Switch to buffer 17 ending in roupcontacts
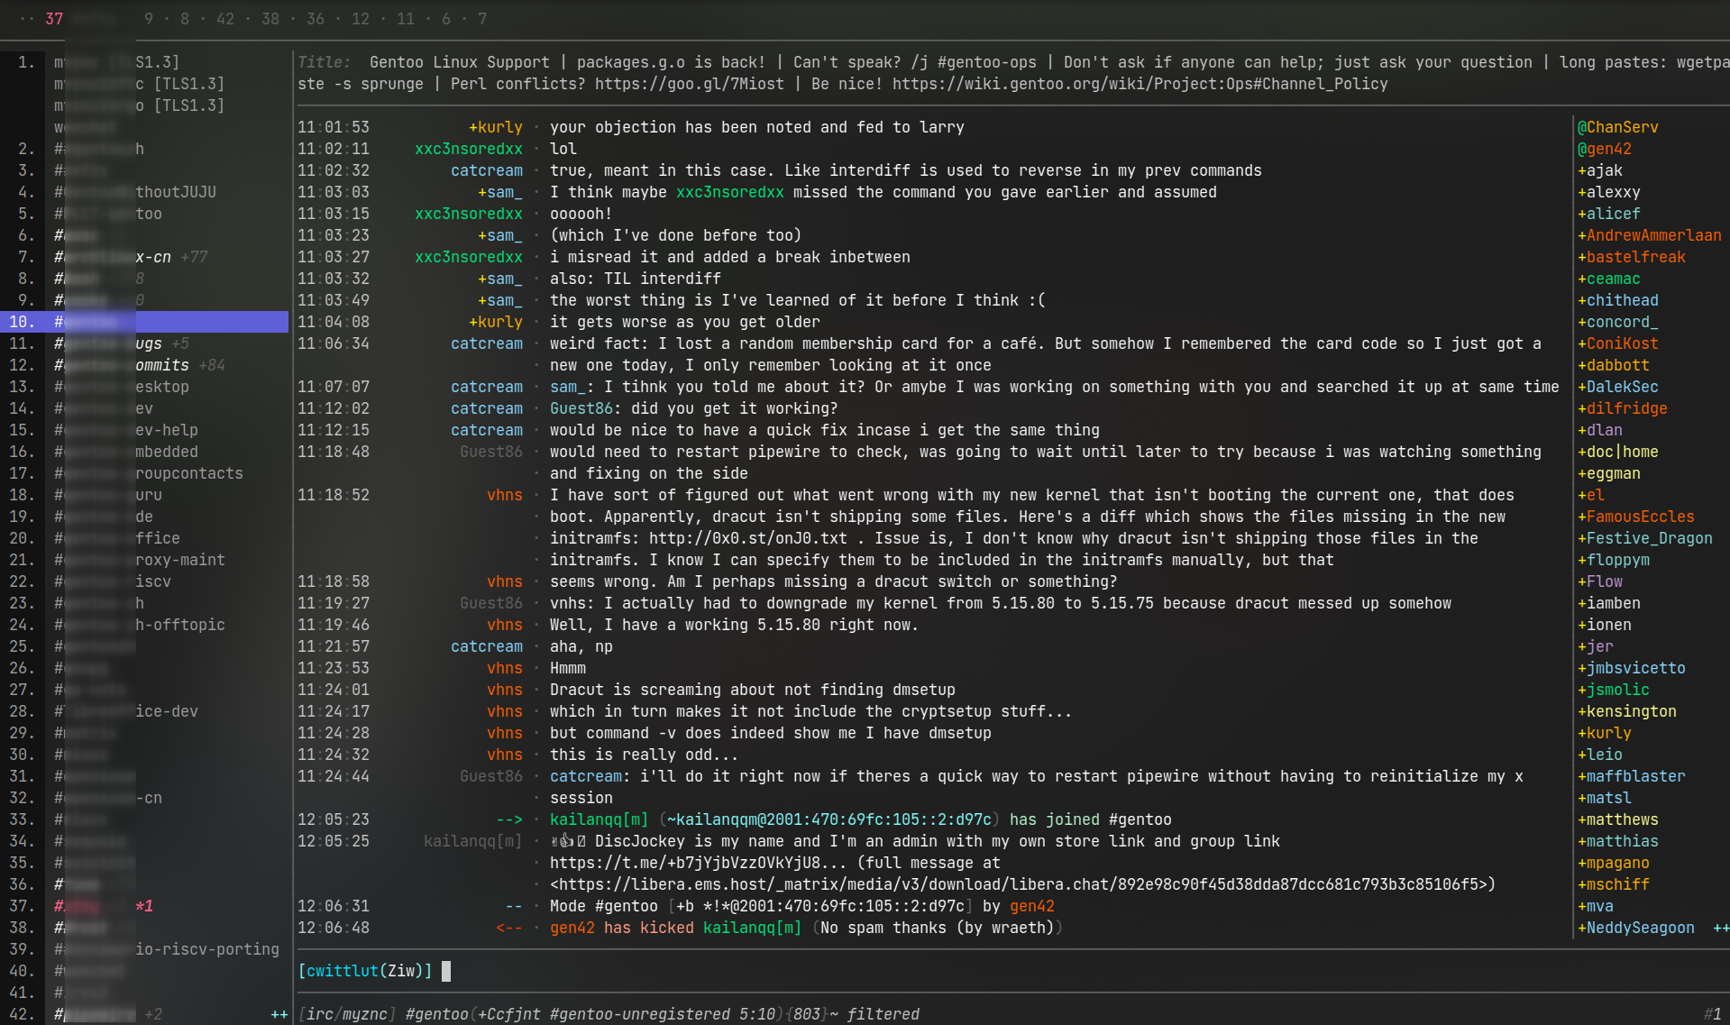The width and height of the screenshot is (1730, 1025). [x=144, y=473]
